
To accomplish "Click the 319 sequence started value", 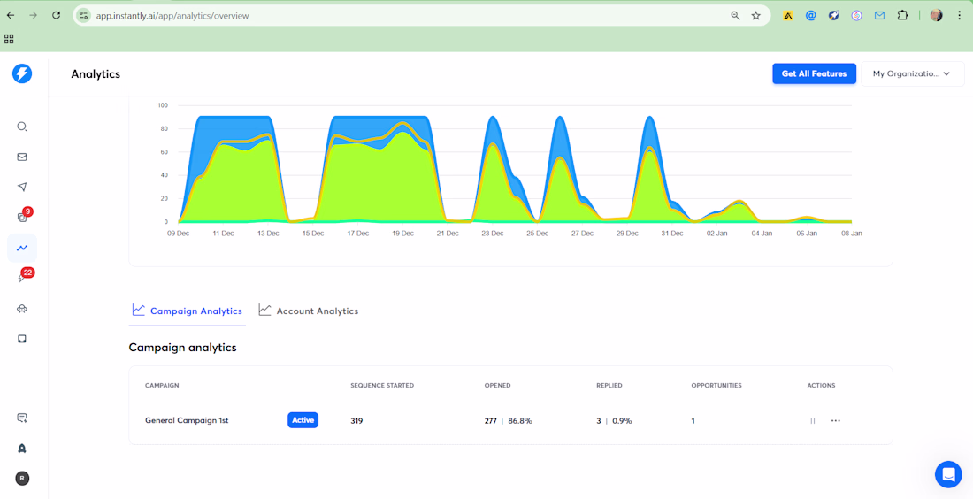I will click(x=356, y=421).
